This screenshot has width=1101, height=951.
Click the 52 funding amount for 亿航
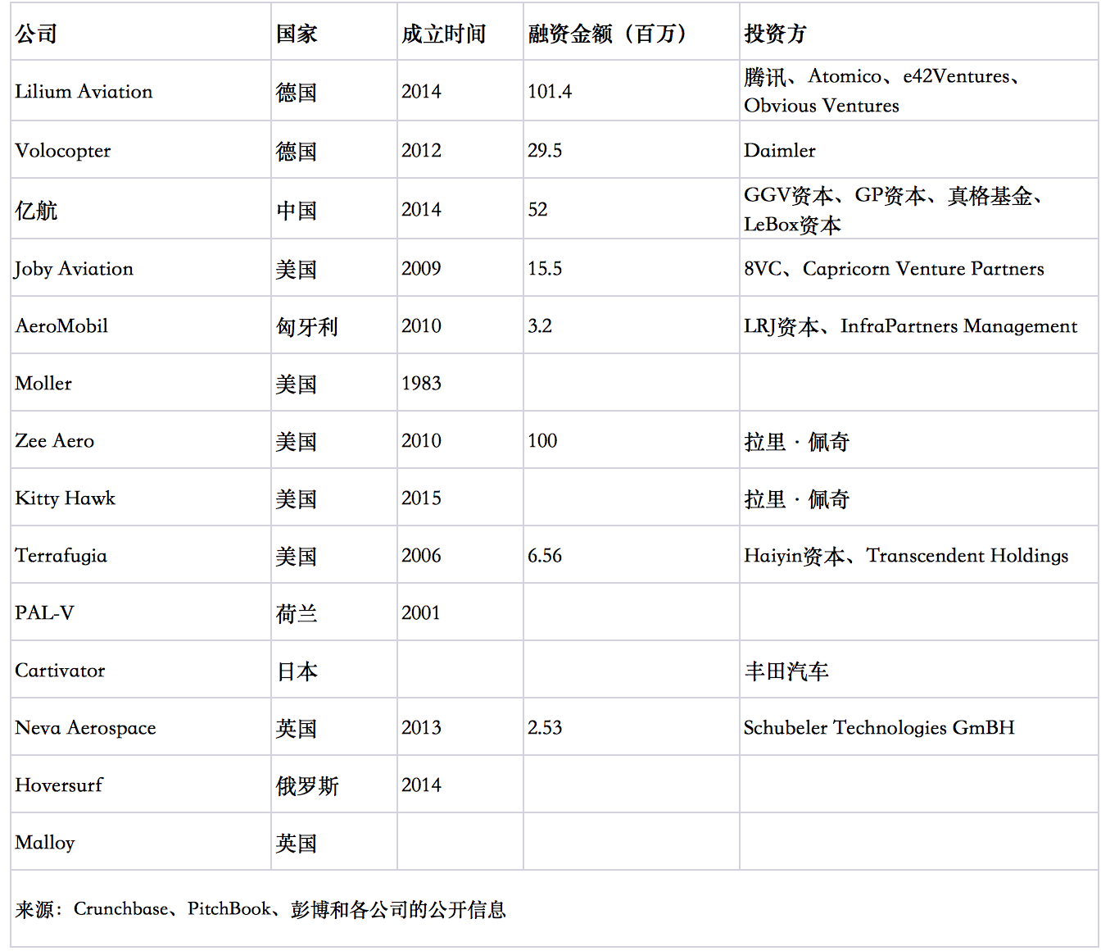pos(537,209)
